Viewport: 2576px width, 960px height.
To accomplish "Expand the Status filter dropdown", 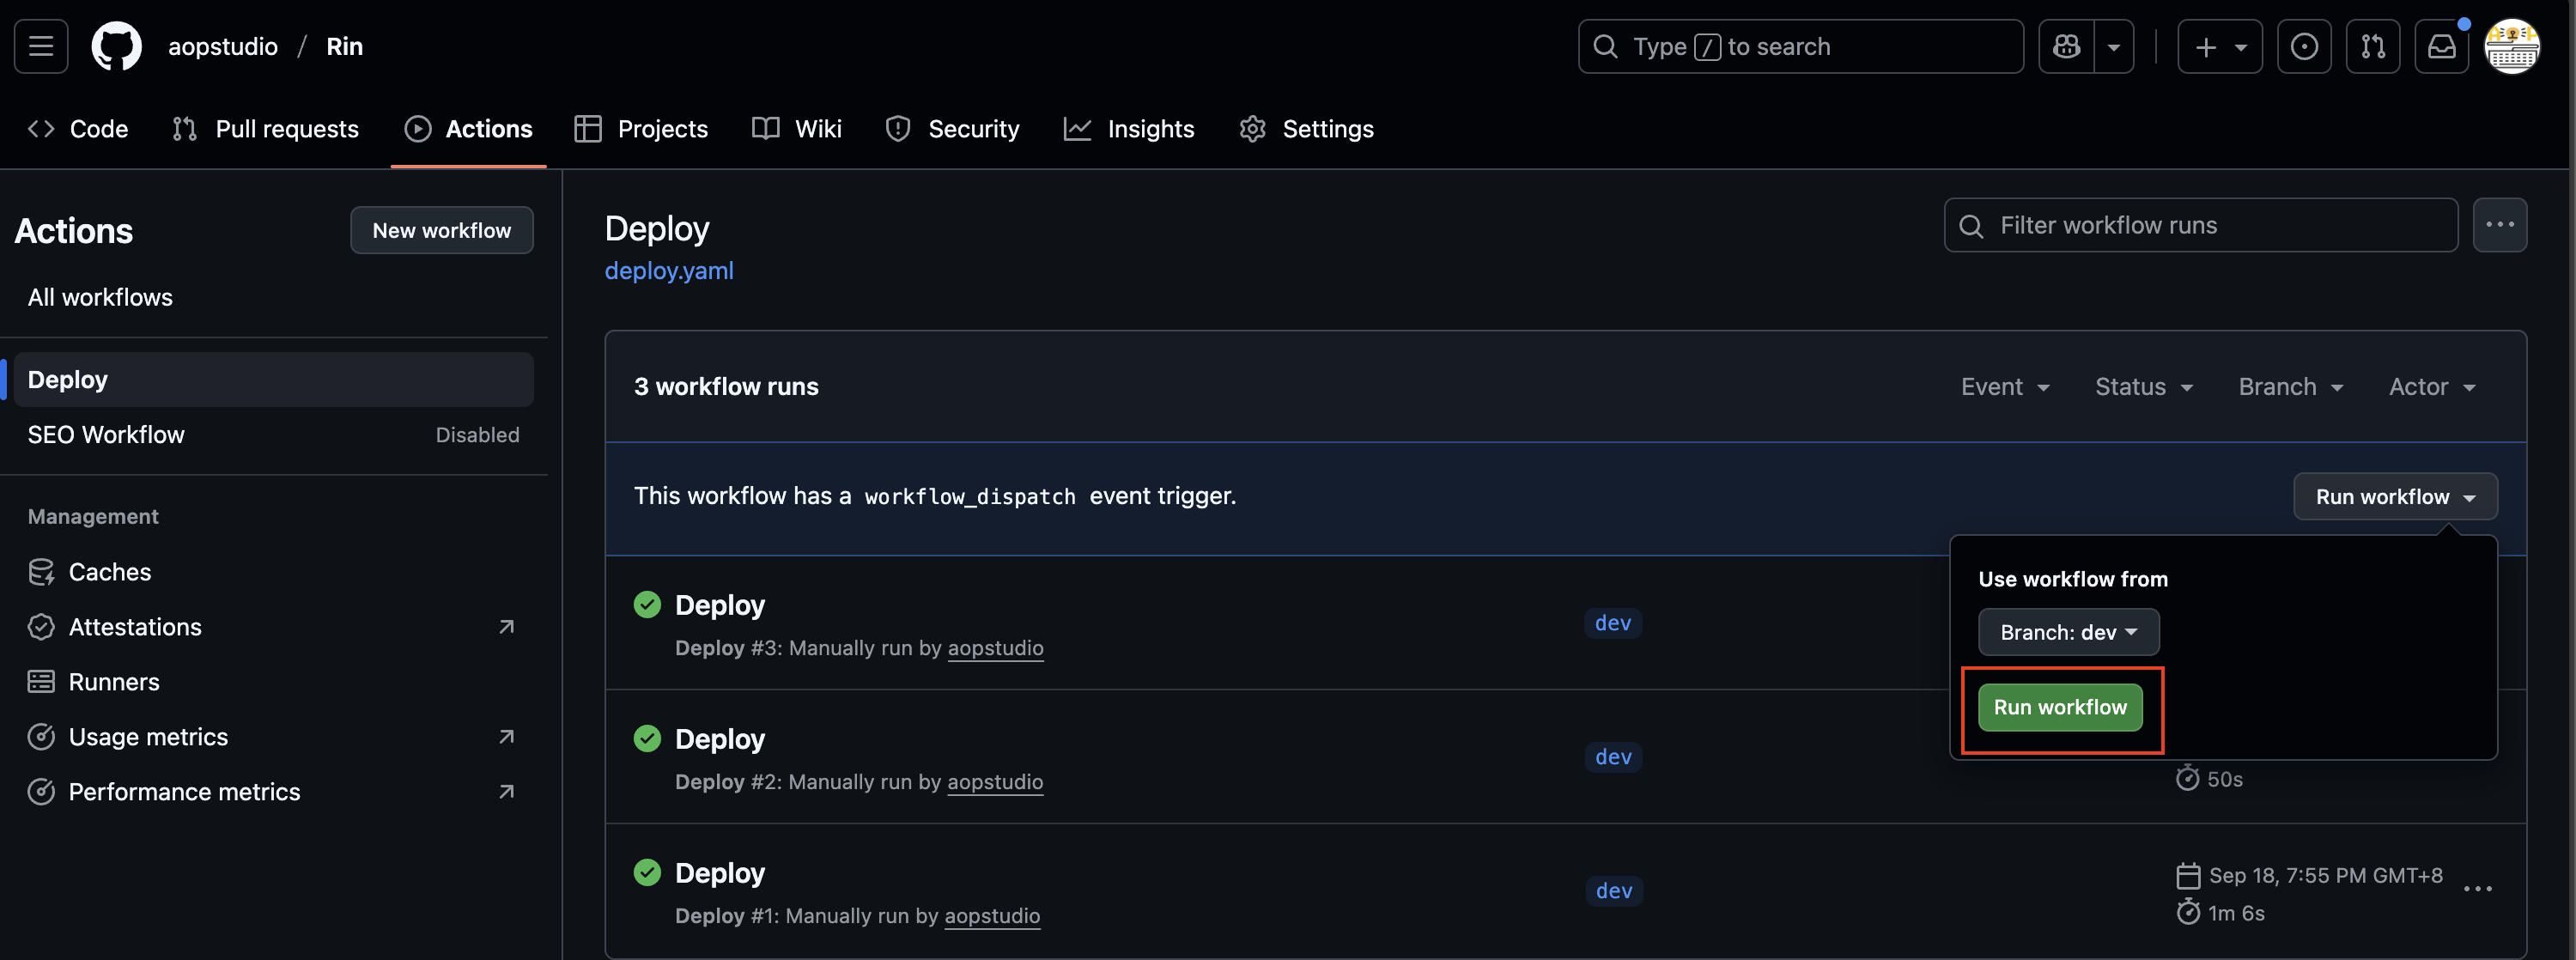I will (2144, 387).
